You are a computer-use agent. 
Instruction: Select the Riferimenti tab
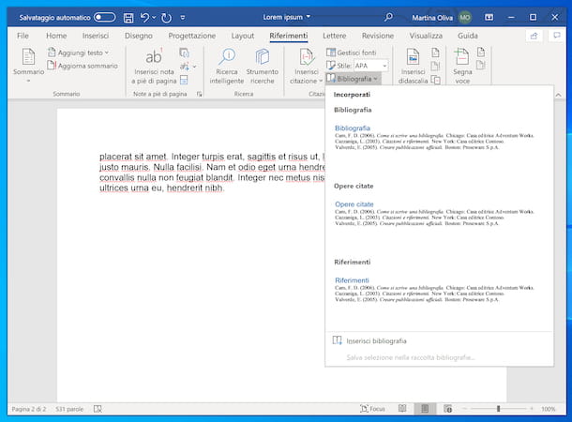[289, 36]
